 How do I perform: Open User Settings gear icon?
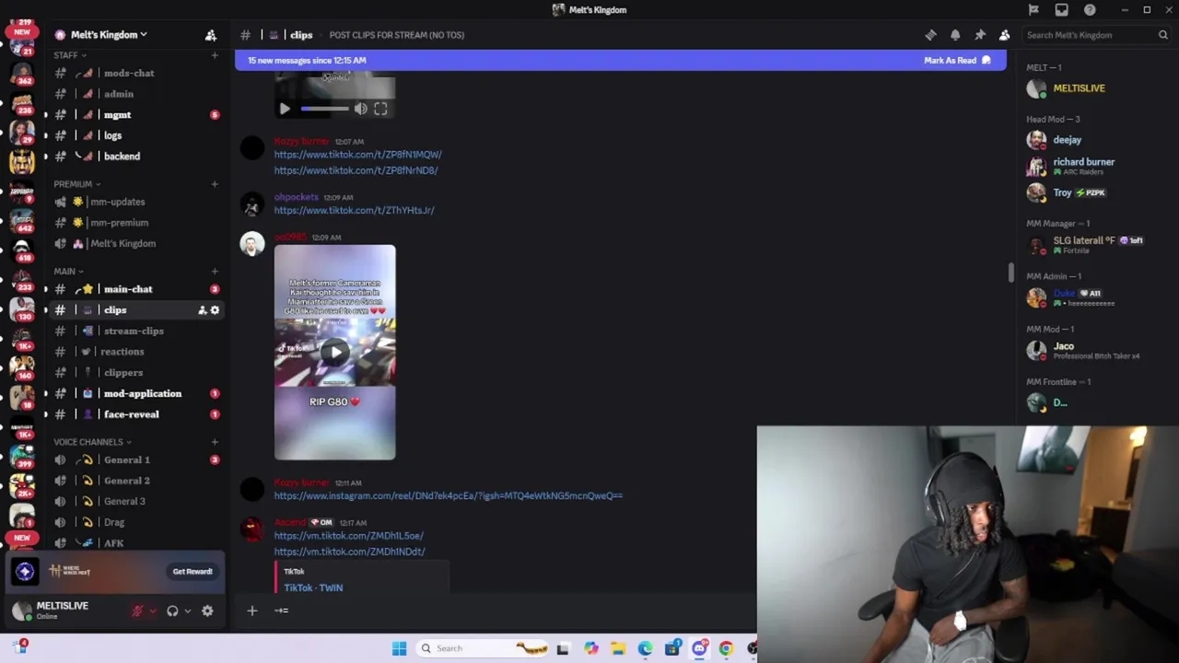[207, 611]
